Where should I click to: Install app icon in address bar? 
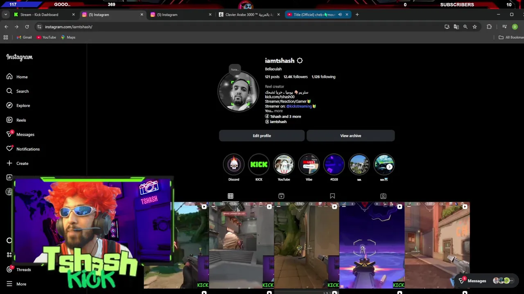point(447,27)
